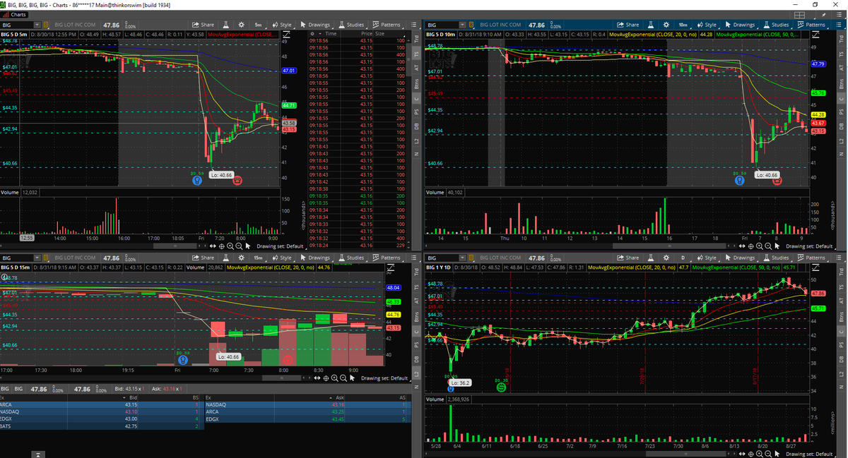Select ARCA bid row at 43.15
The image size is (848, 458).
pos(101,404)
